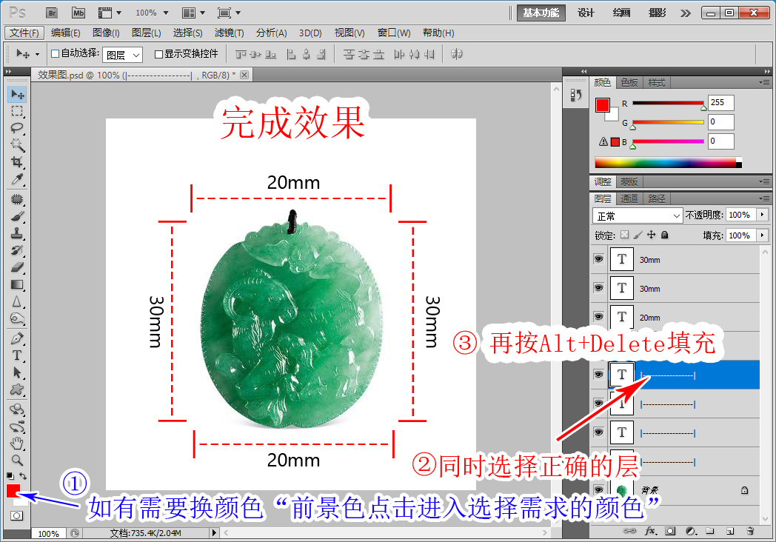Viewport: 776px width, 542px height.
Task: Enable the 自动选择 checkbox
Action: tap(56, 54)
